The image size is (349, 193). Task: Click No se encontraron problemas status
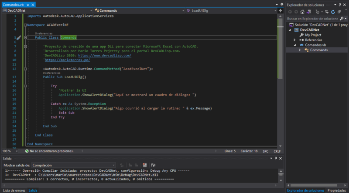[51, 151]
